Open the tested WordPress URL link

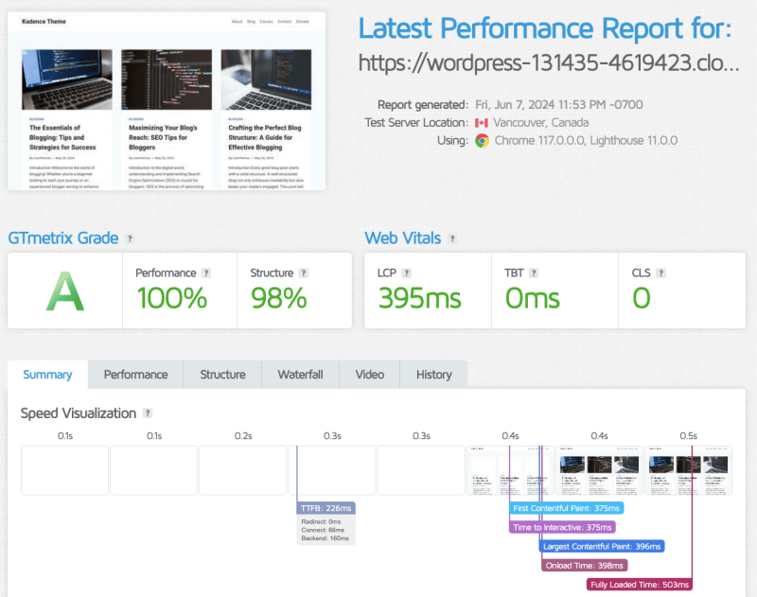tap(549, 63)
